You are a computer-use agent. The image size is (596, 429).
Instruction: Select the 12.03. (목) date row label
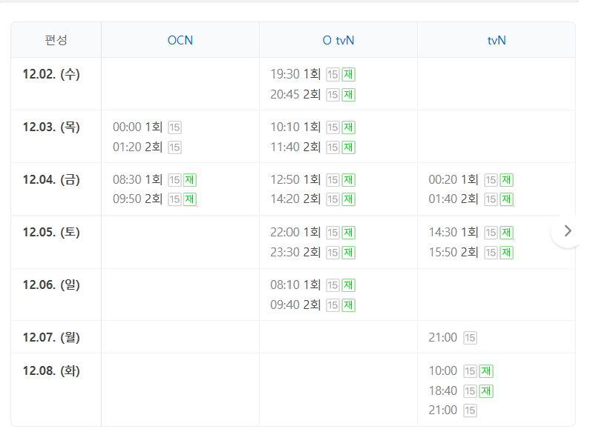point(51,127)
